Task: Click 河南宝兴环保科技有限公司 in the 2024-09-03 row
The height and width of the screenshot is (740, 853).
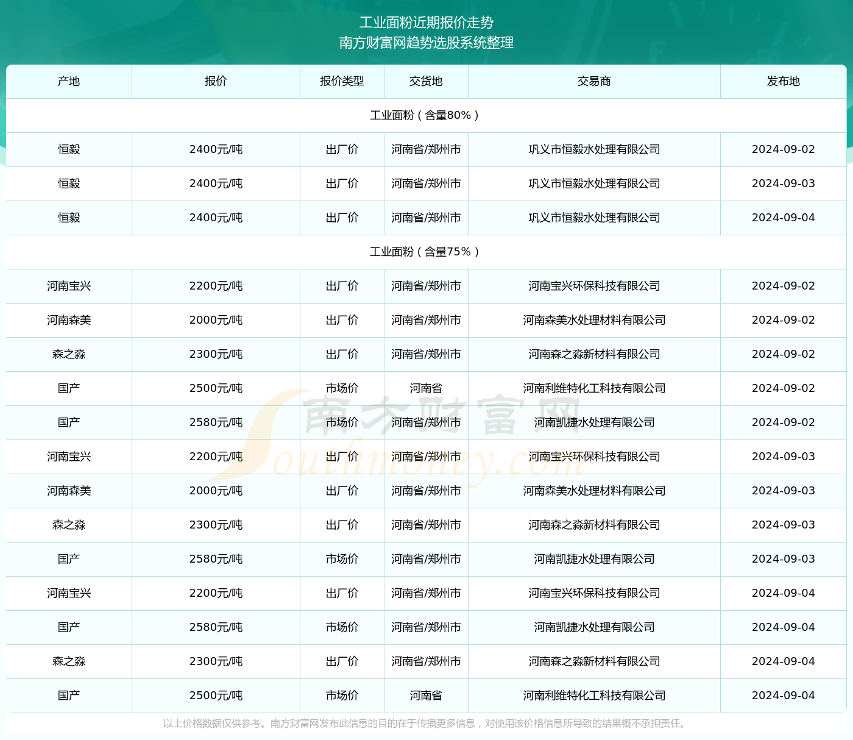Action: (594, 457)
